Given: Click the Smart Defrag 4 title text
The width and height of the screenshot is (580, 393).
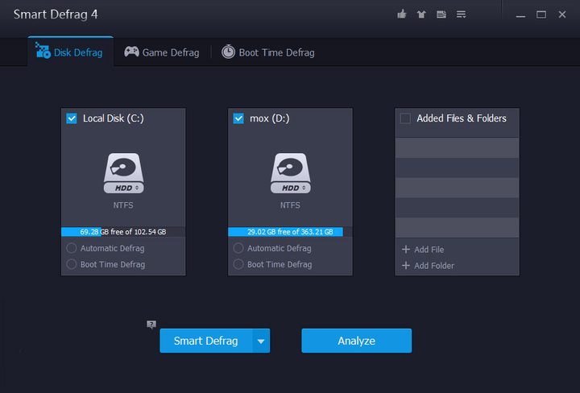Looking at the screenshot, I should (x=56, y=14).
